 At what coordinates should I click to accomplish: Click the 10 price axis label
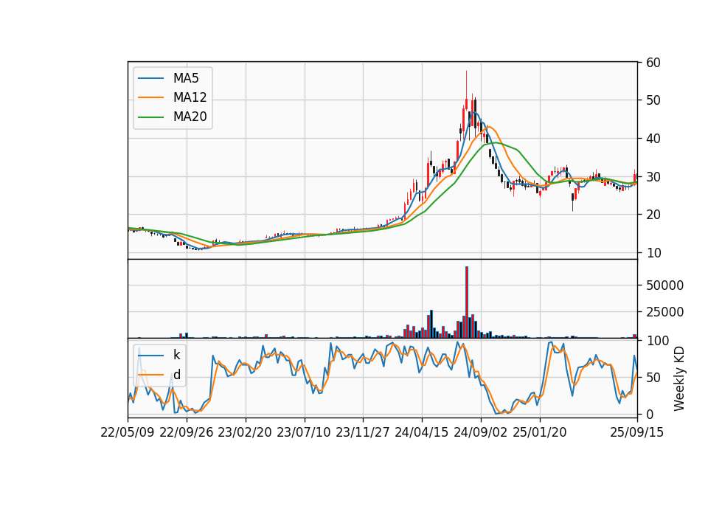click(x=653, y=253)
